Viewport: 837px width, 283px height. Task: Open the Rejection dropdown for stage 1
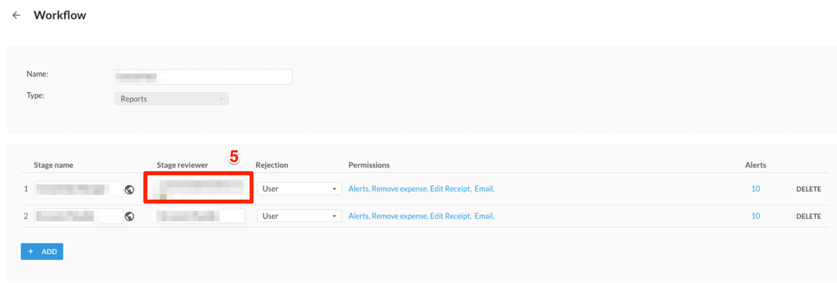coord(299,189)
